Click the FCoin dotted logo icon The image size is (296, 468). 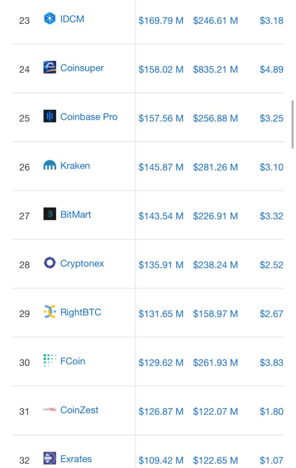pyautogui.click(x=50, y=361)
